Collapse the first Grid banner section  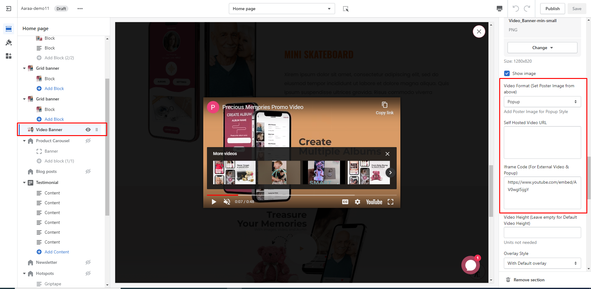24,68
